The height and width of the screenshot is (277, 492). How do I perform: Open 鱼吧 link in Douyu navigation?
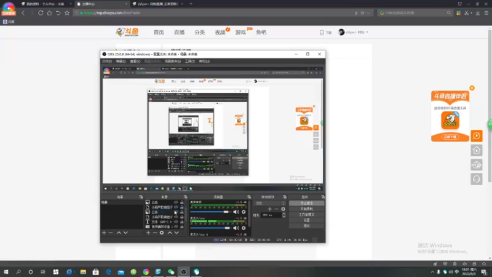click(261, 33)
